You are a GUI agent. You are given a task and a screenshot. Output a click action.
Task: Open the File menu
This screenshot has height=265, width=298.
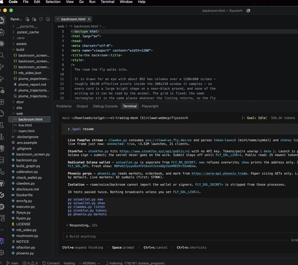tap(26, 2)
